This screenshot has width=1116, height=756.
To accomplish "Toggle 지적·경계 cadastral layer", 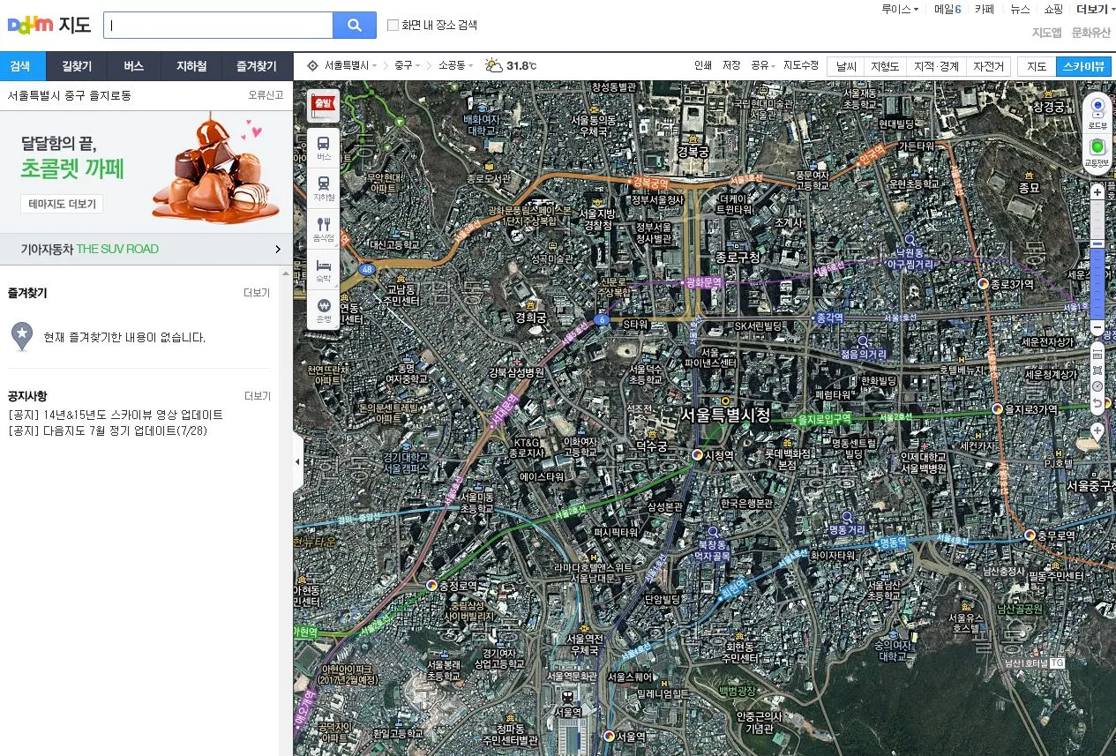I will pyautogui.click(x=936, y=66).
